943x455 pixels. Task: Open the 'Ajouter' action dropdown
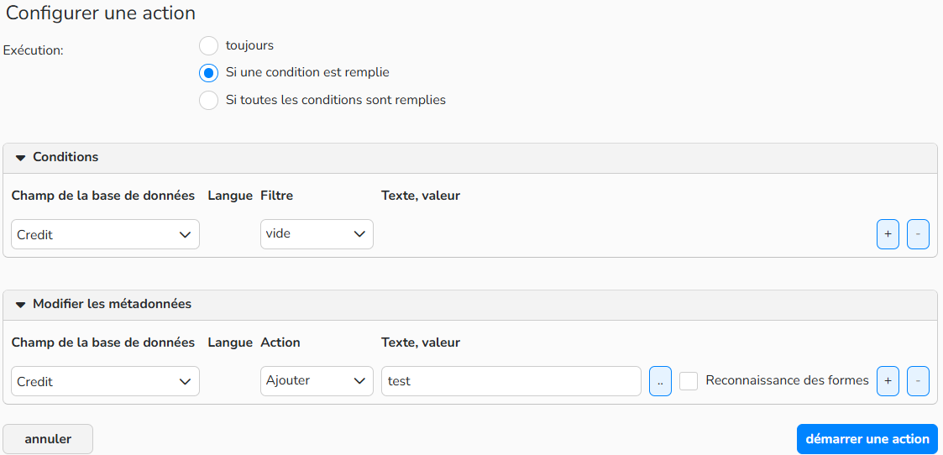(x=317, y=381)
